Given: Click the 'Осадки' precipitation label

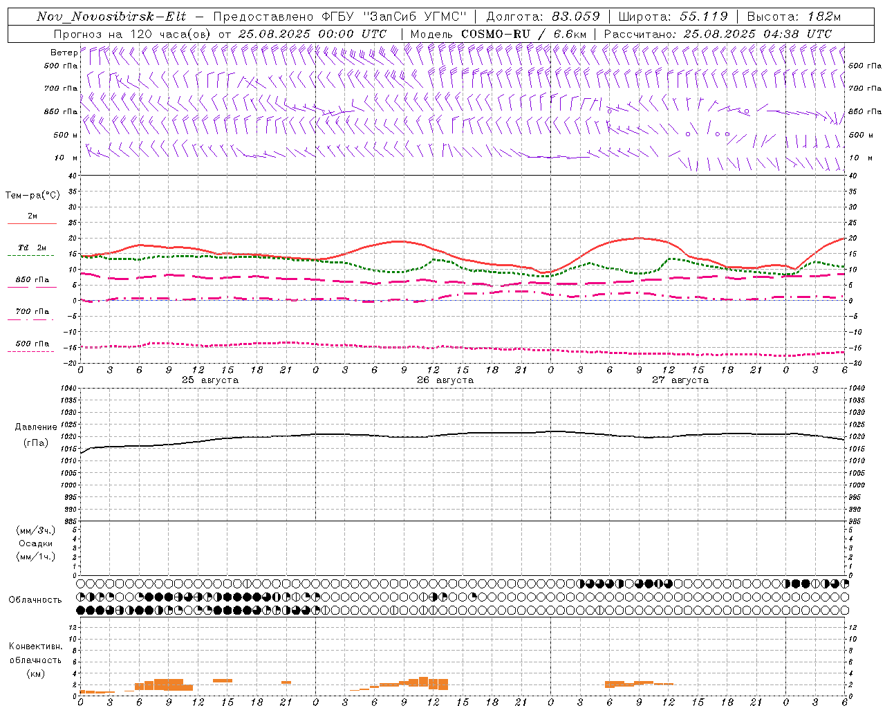Looking at the screenshot, I should (36, 543).
